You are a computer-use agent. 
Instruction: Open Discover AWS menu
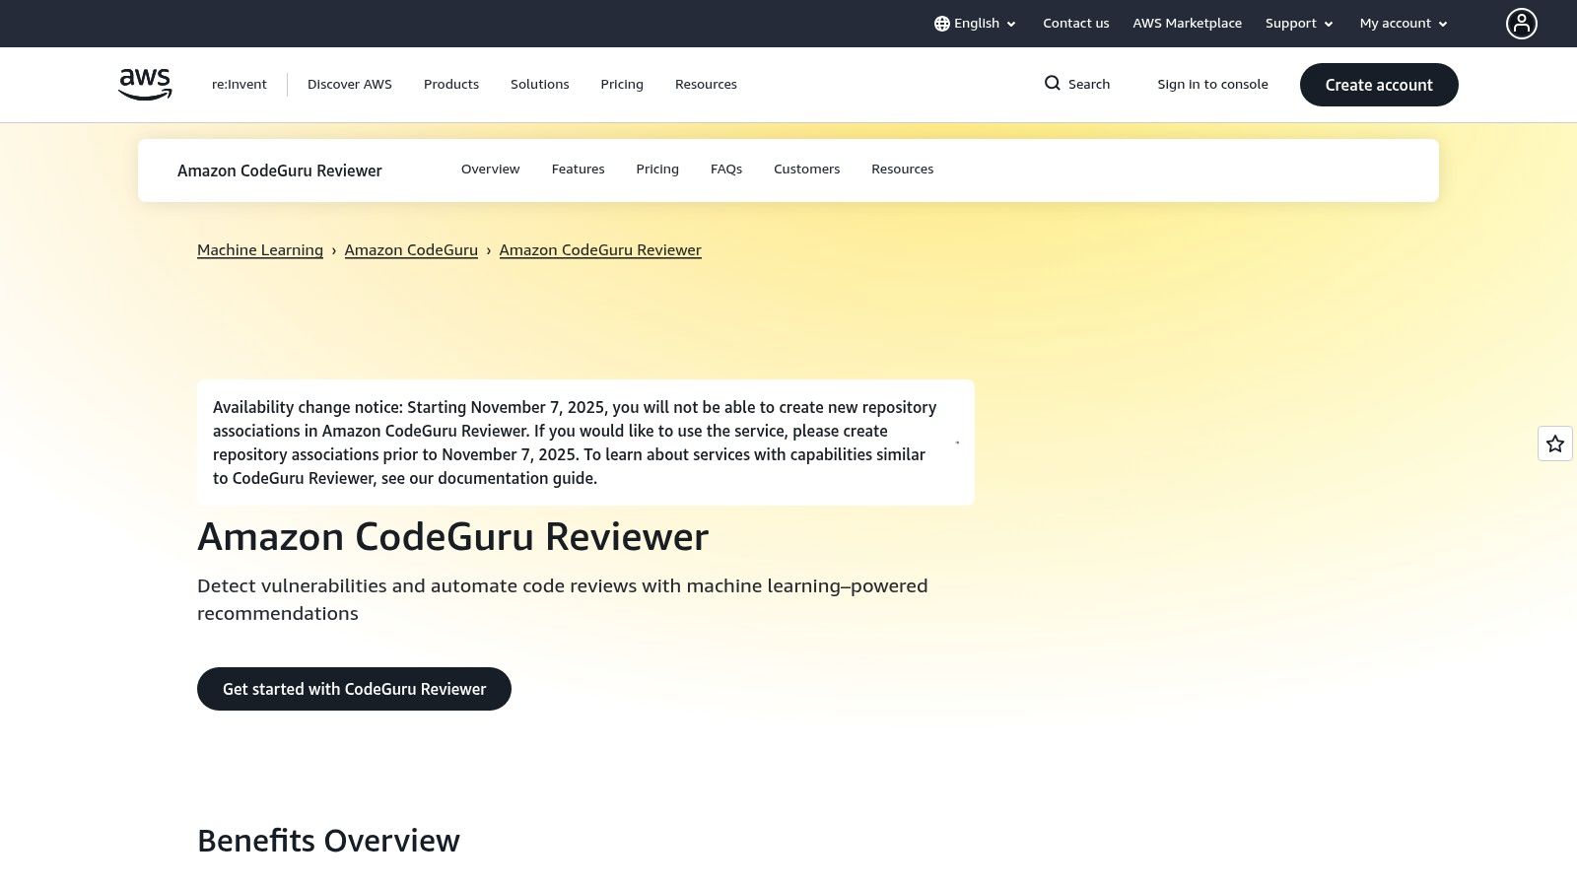pos(350,85)
